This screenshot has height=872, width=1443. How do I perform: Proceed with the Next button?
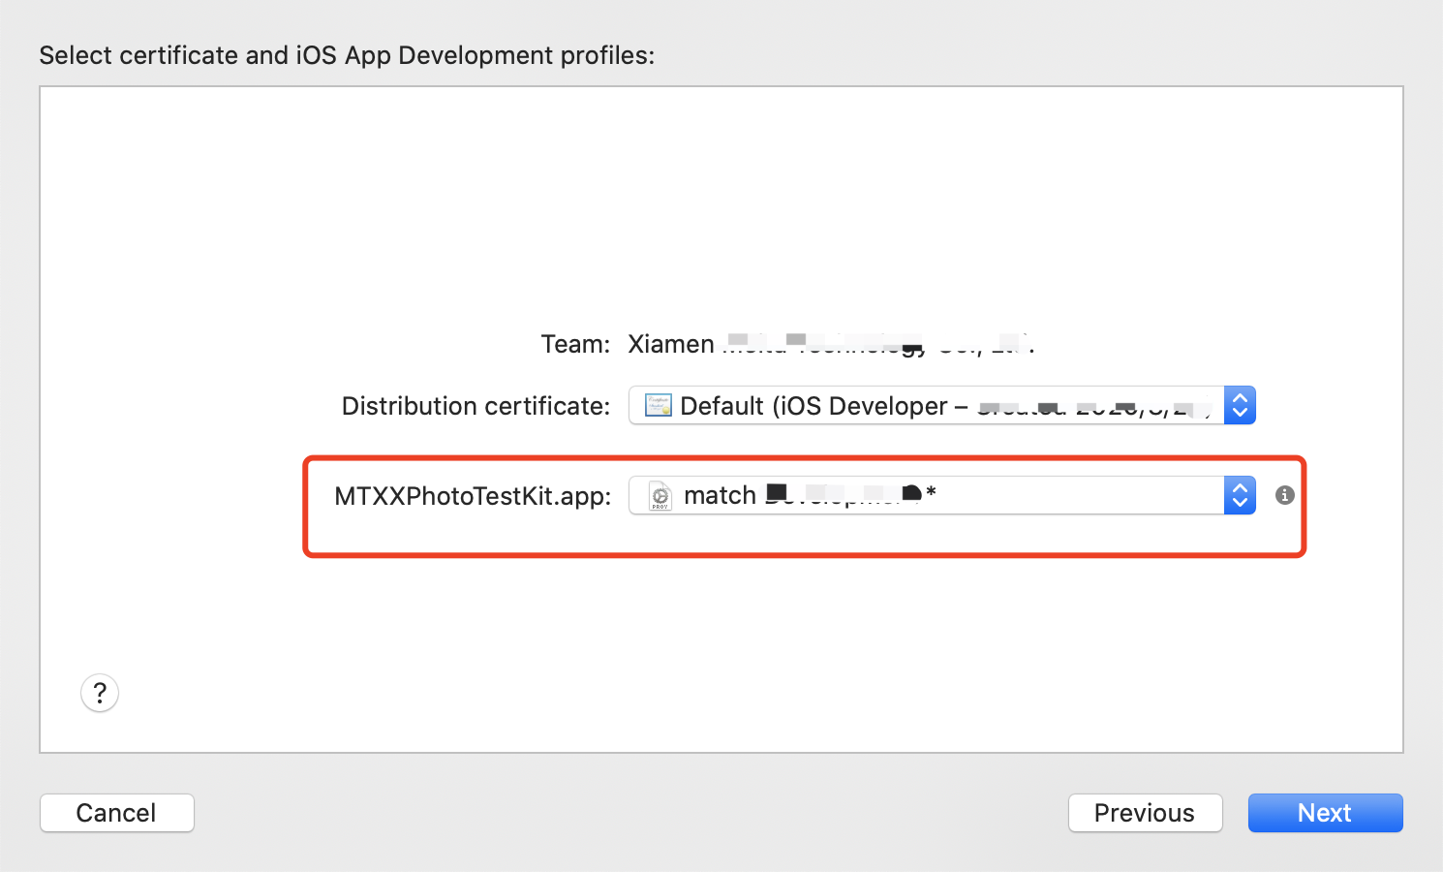1325,812
